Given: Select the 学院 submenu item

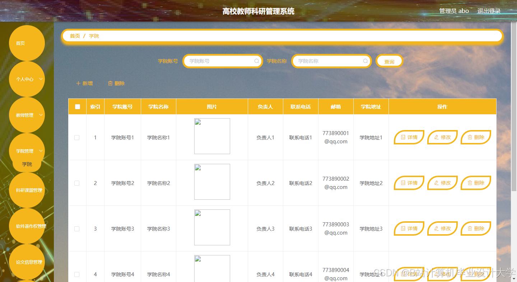Looking at the screenshot, I should tap(27, 164).
